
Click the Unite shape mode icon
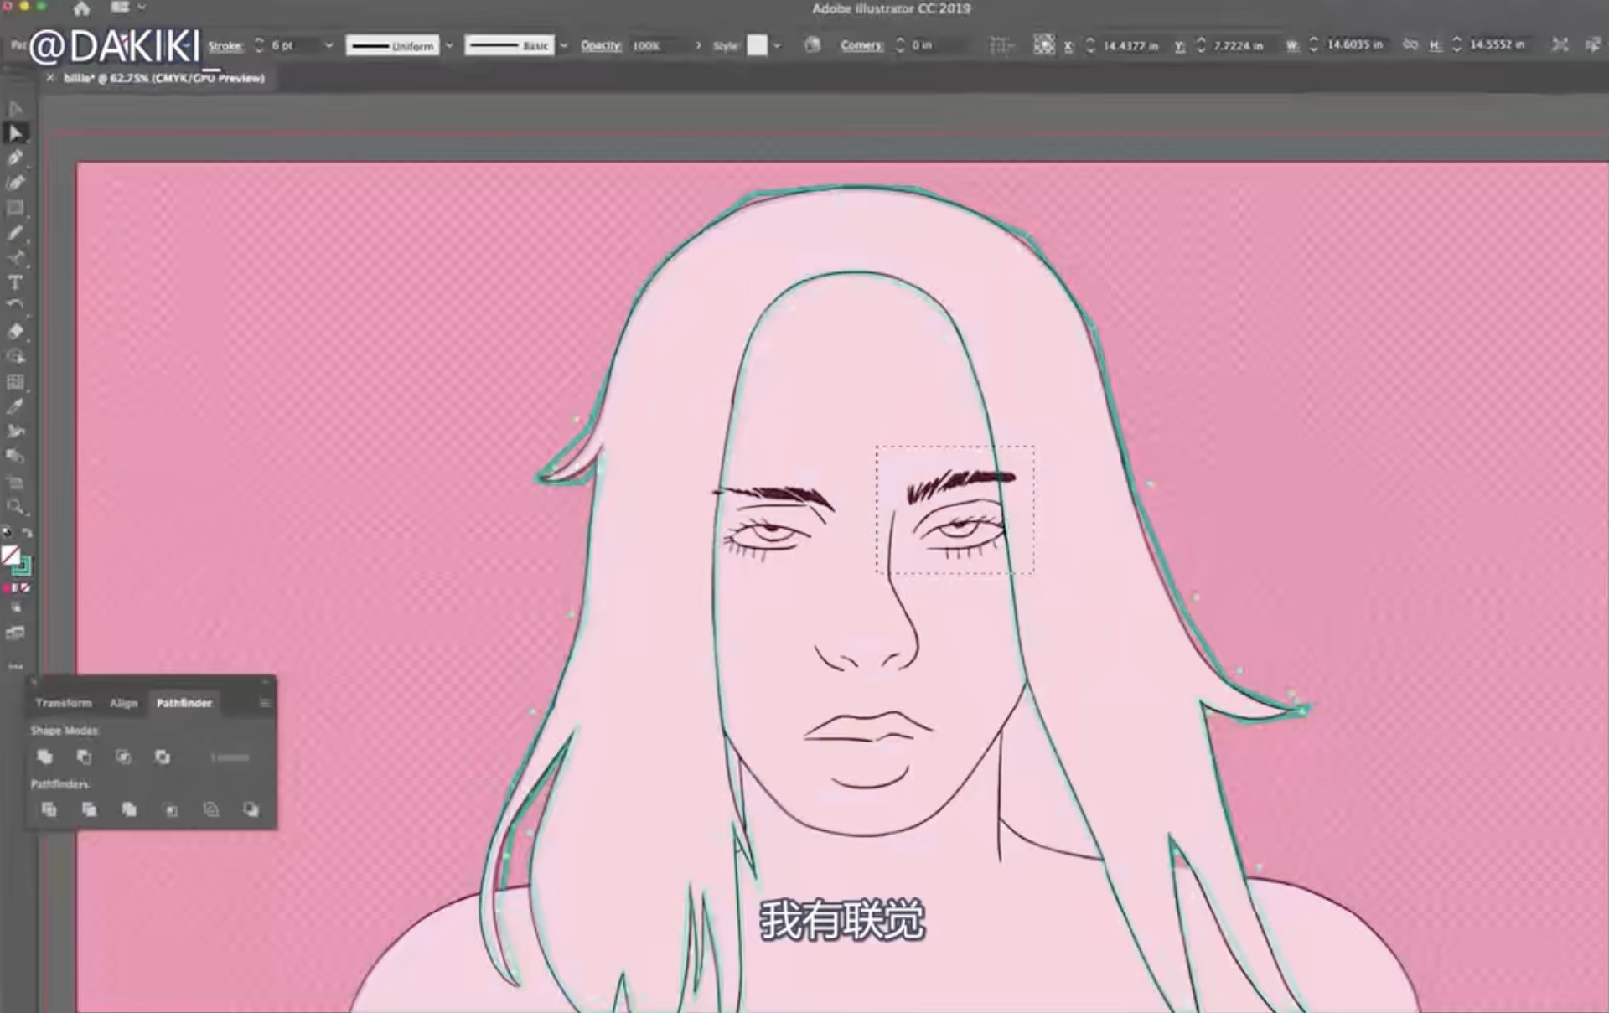tap(45, 757)
